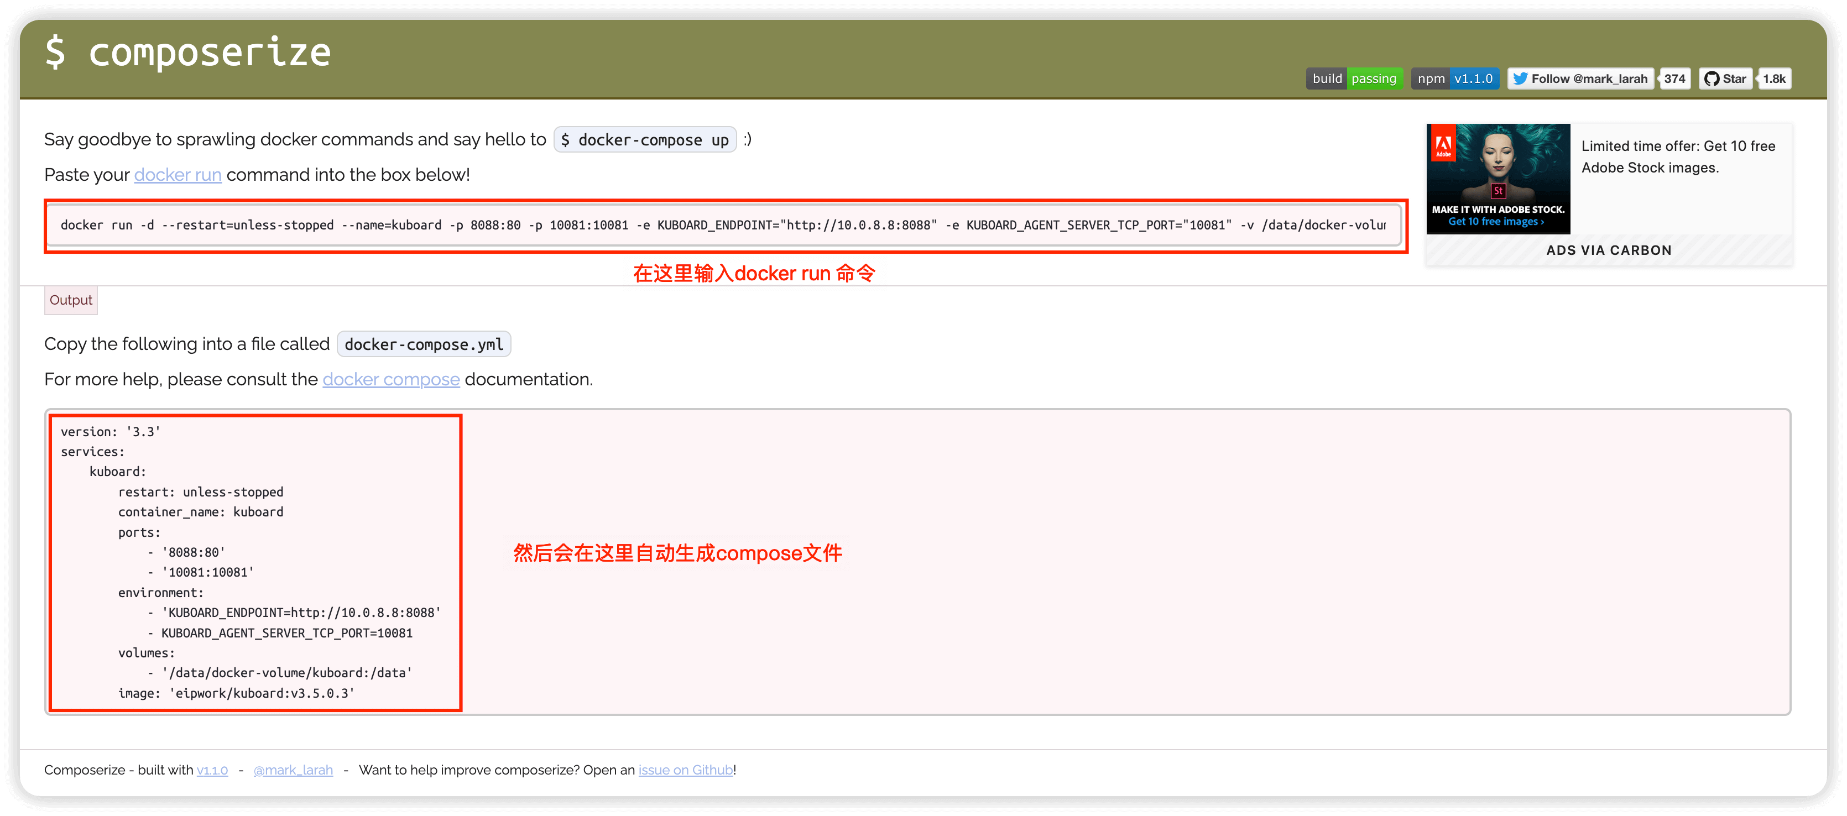Click Get 10 free images link
Screen dimensions: 1847x816
coord(1496,222)
